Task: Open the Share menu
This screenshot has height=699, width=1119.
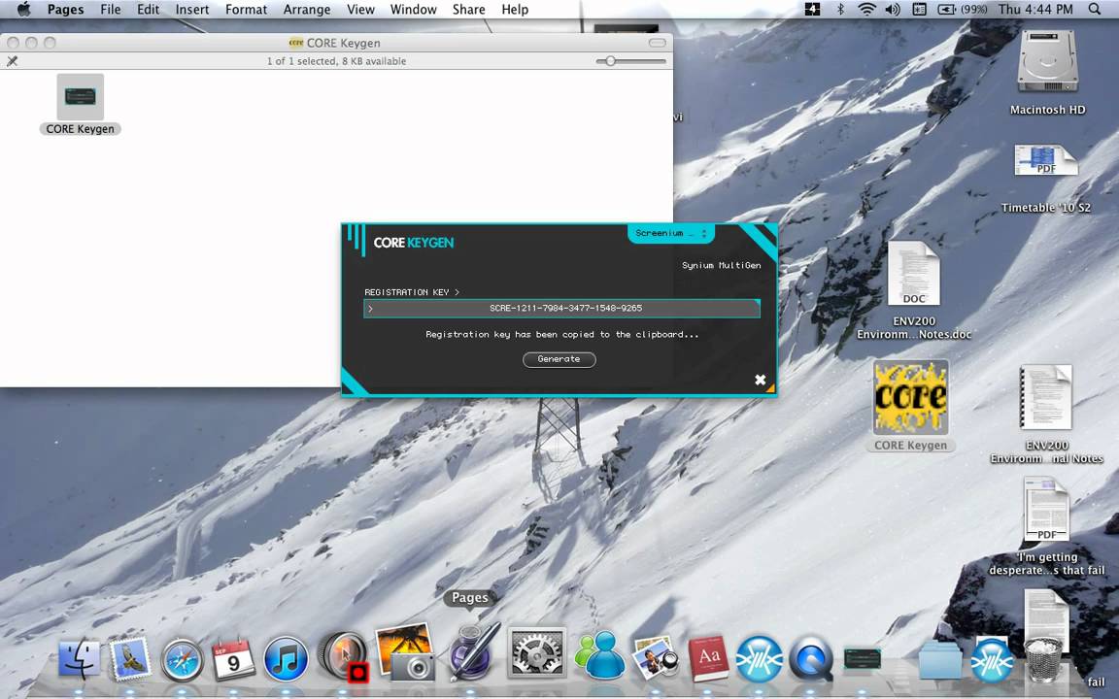Action: point(469,10)
